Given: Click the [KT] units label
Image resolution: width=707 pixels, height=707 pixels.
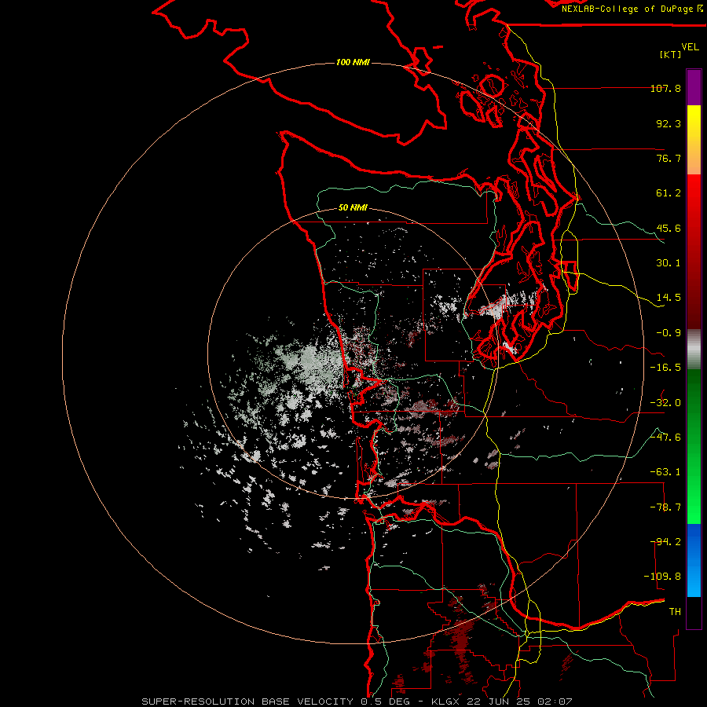Looking at the screenshot, I should coord(671,54).
